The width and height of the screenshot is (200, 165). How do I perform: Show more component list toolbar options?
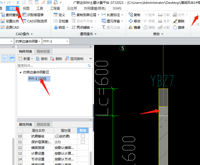pos(91,59)
